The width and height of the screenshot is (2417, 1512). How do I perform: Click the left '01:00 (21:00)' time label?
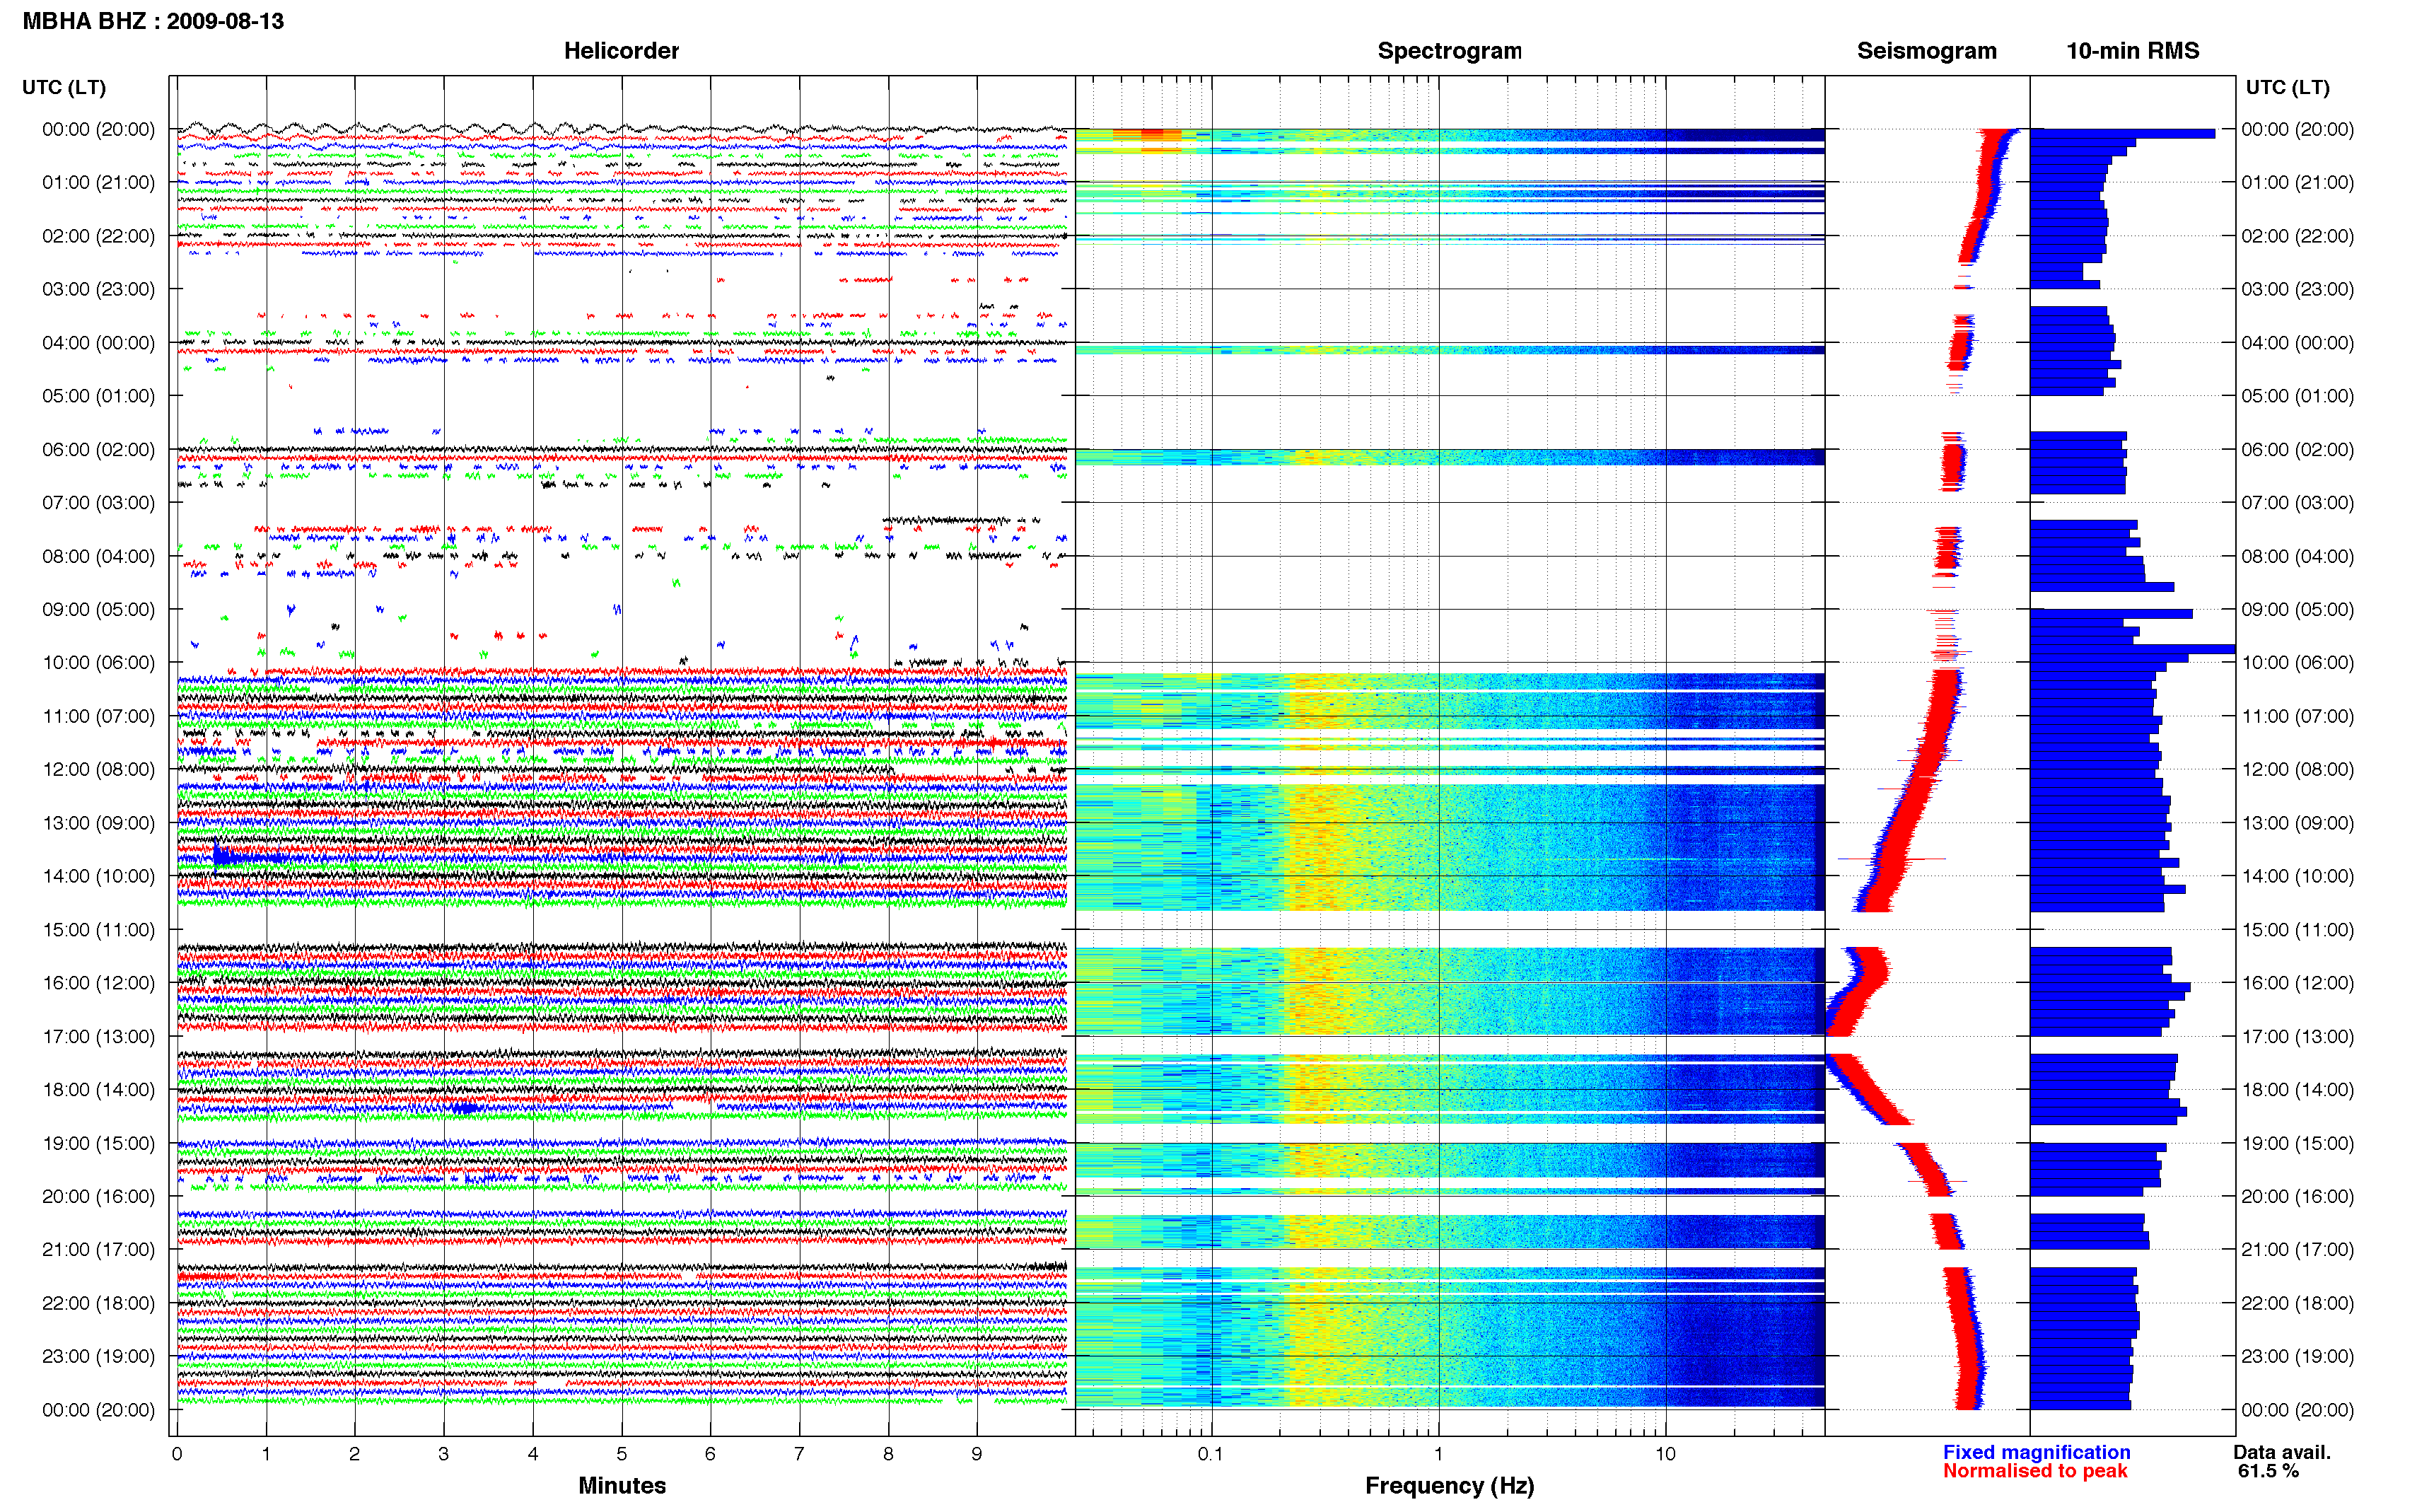point(98,182)
